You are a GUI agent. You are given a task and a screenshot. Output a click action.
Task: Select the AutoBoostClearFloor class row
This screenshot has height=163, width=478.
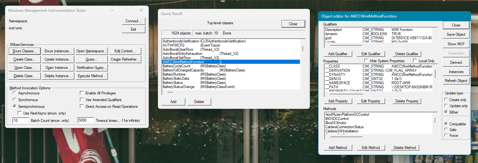point(231,49)
